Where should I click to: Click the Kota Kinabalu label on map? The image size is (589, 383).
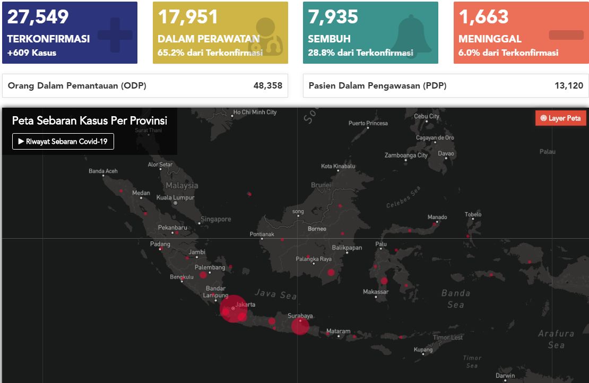(338, 166)
